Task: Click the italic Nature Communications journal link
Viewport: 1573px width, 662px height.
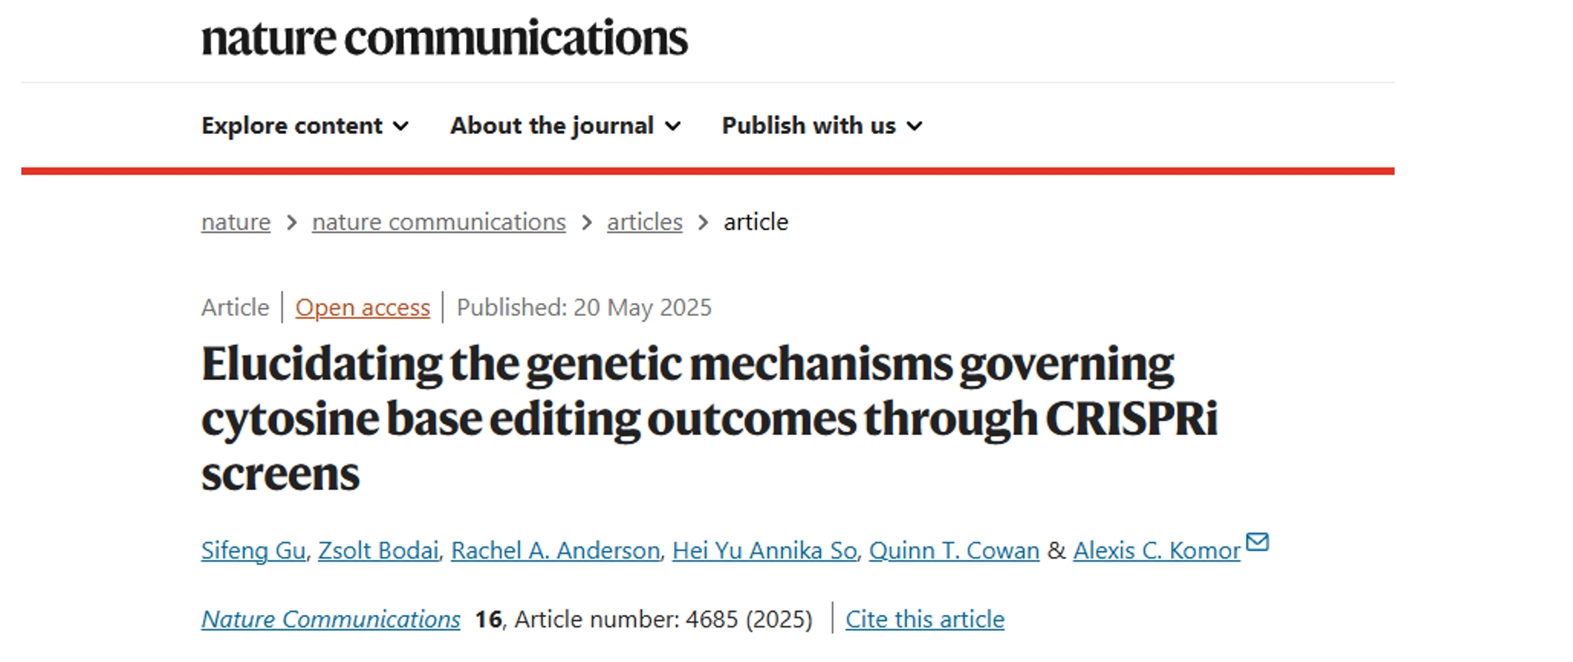Action: click(331, 619)
